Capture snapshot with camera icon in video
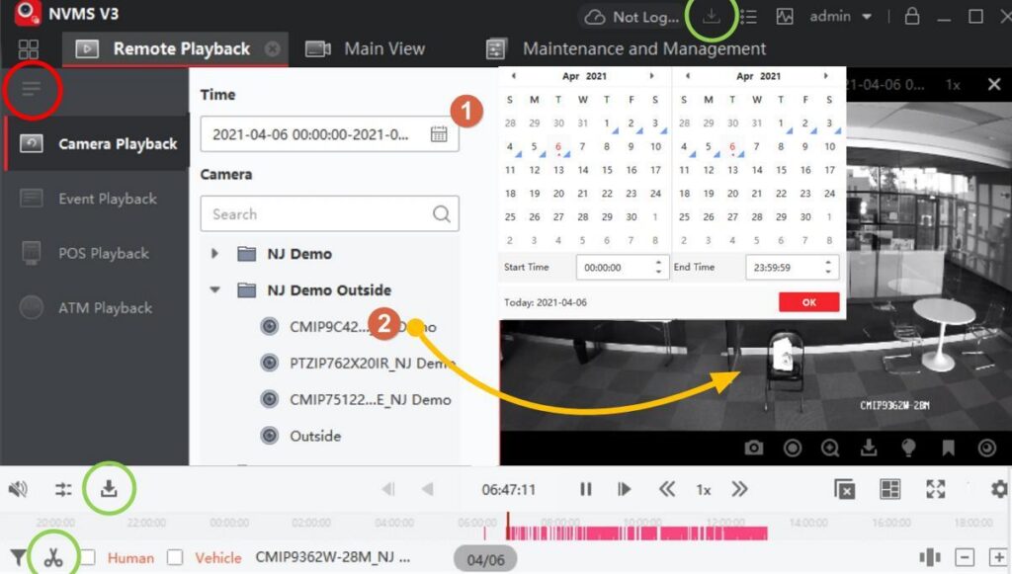This screenshot has height=574, width=1012. (x=753, y=448)
